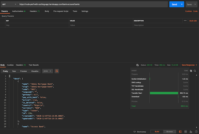
Task: Click the Save button
Action: [189, 4]
